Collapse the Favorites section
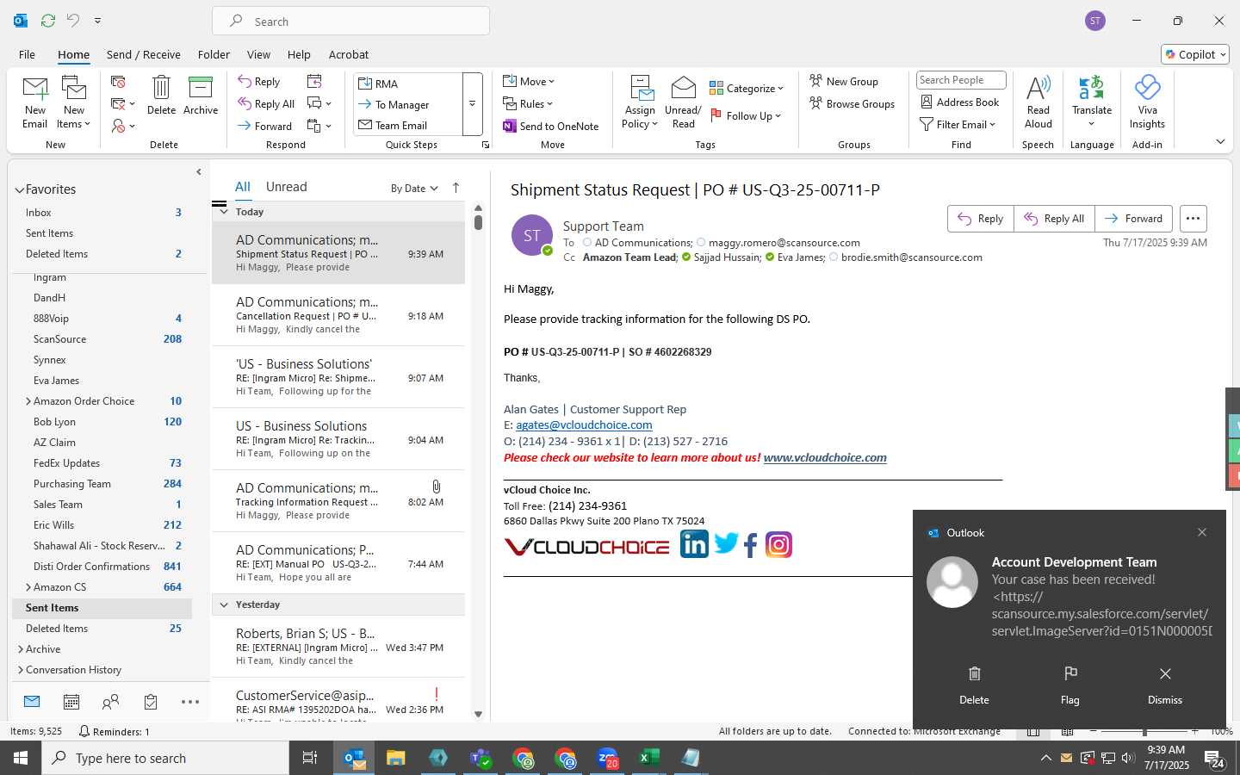The width and height of the screenshot is (1240, 775). coord(19,190)
